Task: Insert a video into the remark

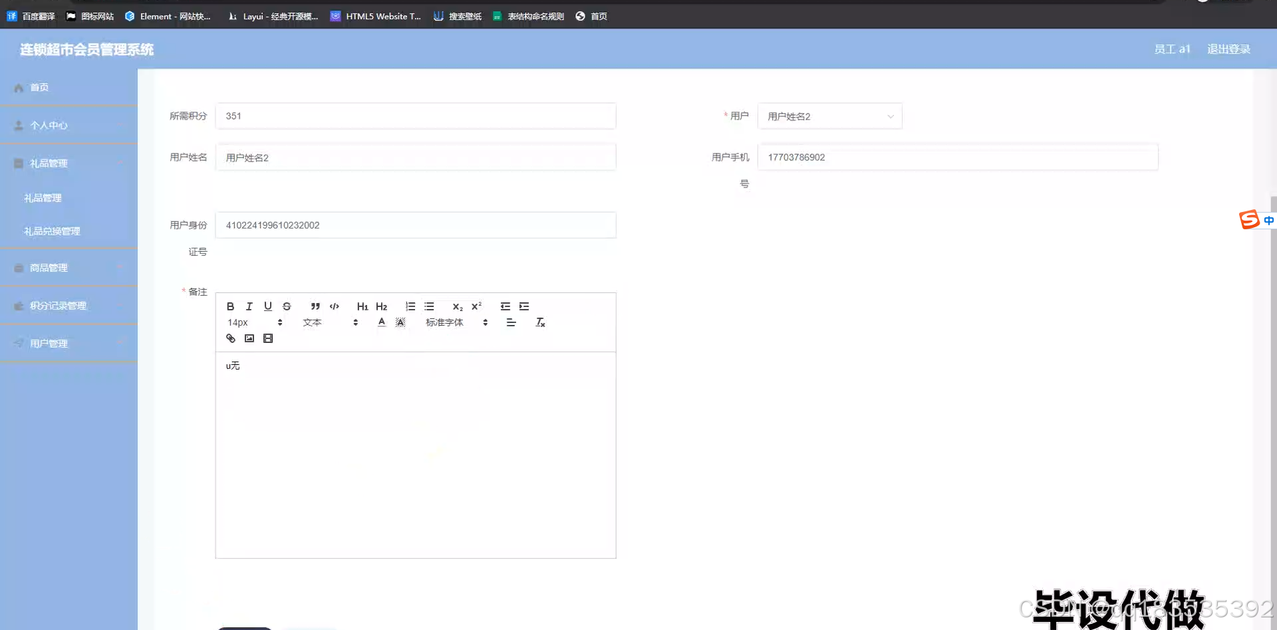Action: [268, 338]
